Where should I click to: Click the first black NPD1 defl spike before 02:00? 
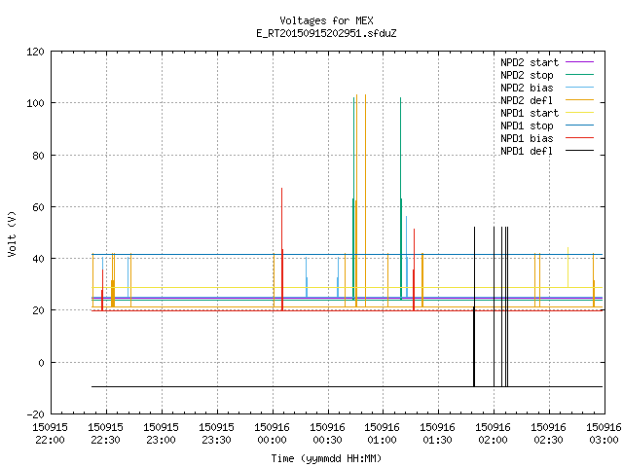474,305
